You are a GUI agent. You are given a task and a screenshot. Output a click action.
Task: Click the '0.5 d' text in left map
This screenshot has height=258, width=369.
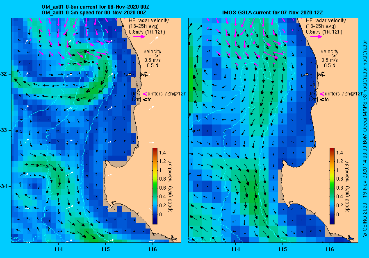click(153, 66)
